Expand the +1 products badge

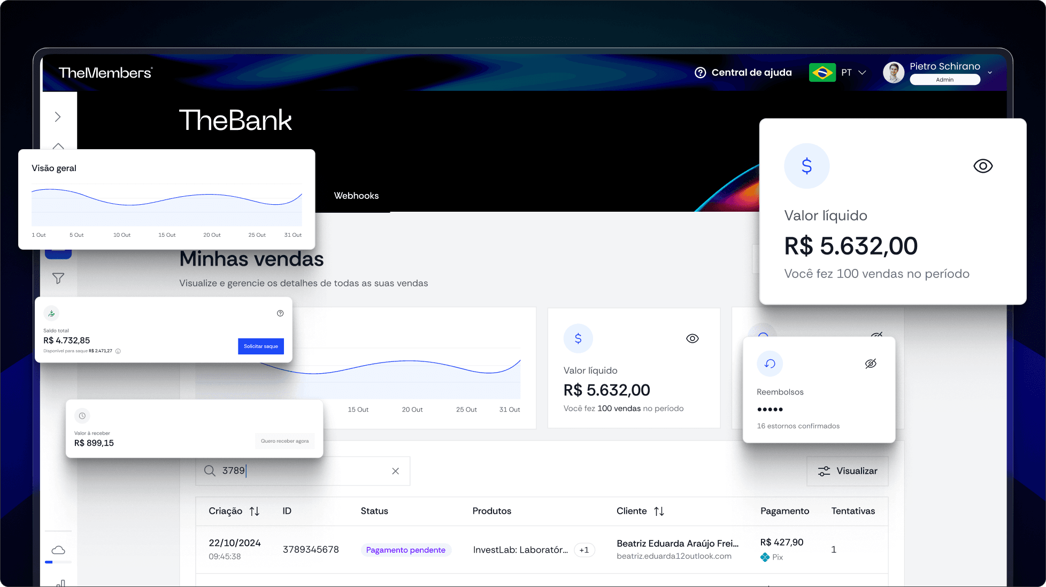(584, 550)
